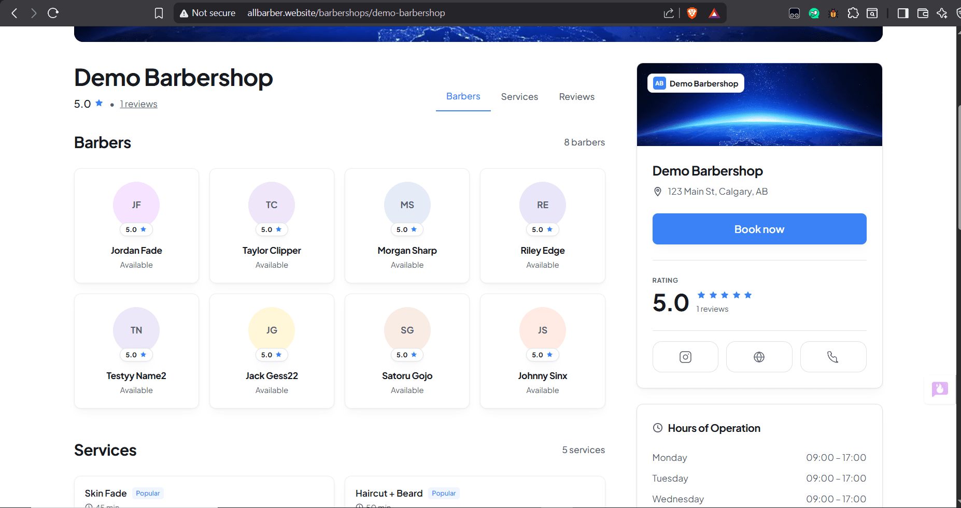
Task: Select barber Jordan Fade card
Action: click(x=136, y=226)
